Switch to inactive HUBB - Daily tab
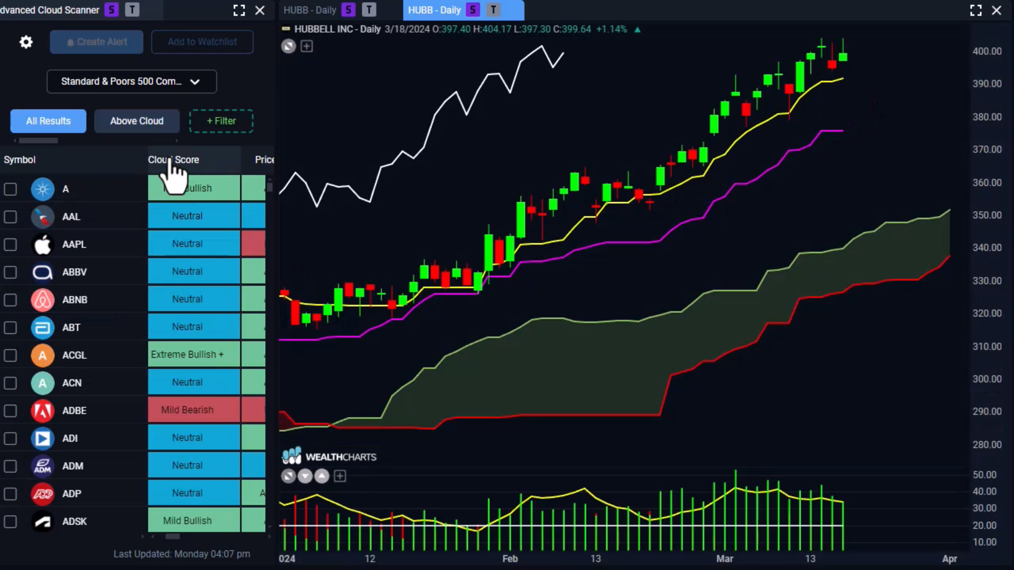Screen dimensions: 1014x570 [310, 10]
